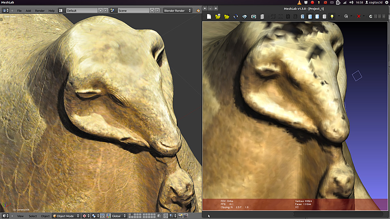
Task: Delete the Default screen layout
Action: (106, 11)
